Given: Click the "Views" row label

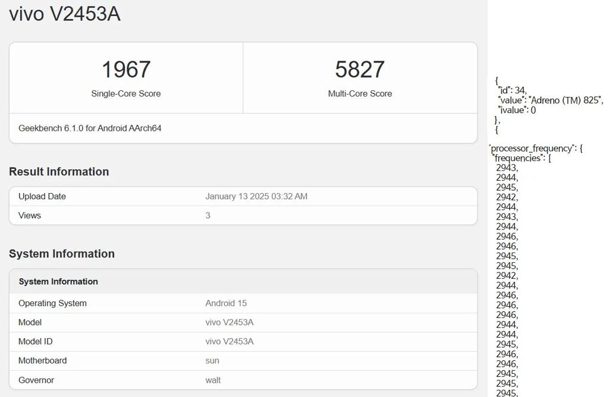Looking at the screenshot, I should click(x=30, y=215).
